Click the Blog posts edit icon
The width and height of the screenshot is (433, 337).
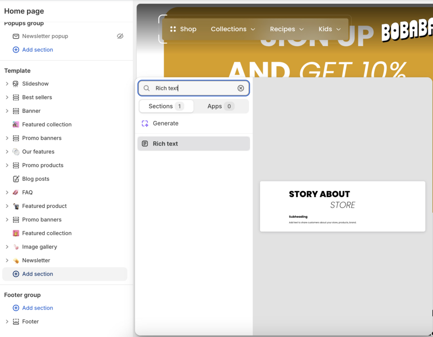click(x=16, y=179)
